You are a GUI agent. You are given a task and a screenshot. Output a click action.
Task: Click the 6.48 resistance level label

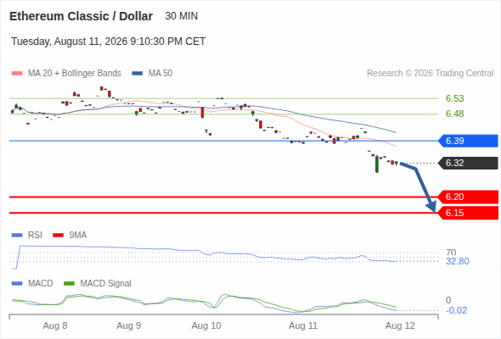(x=454, y=114)
